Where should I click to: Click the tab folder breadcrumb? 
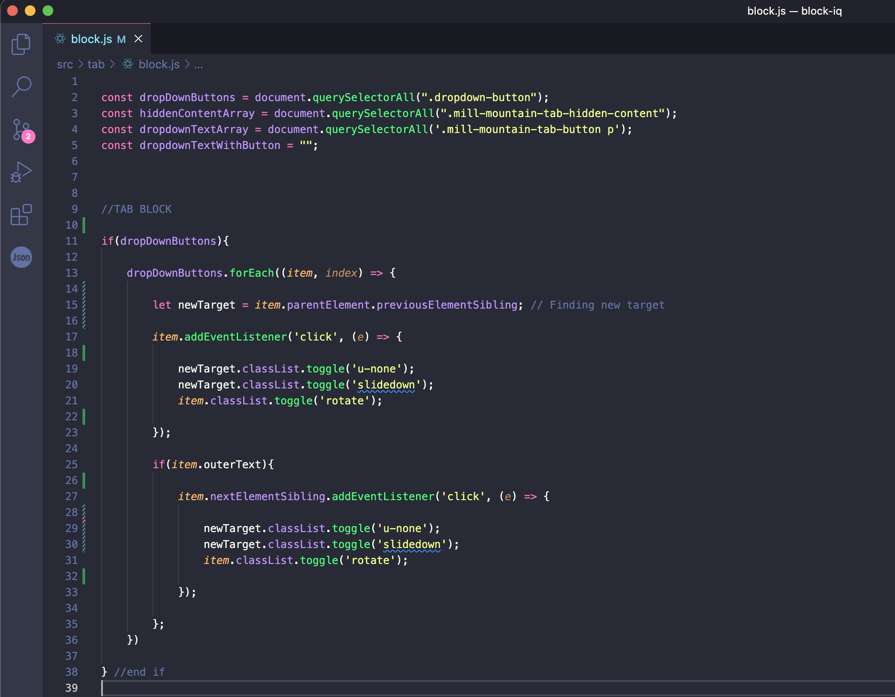[96, 65]
